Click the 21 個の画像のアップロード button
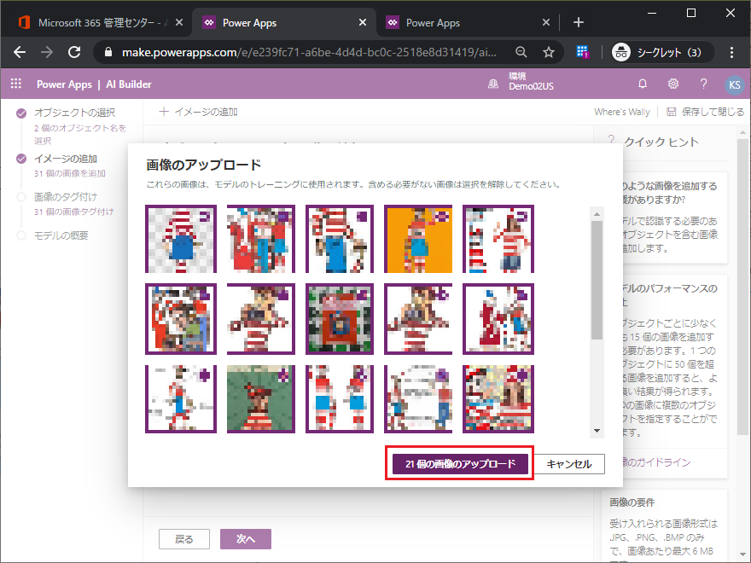 pyautogui.click(x=460, y=463)
